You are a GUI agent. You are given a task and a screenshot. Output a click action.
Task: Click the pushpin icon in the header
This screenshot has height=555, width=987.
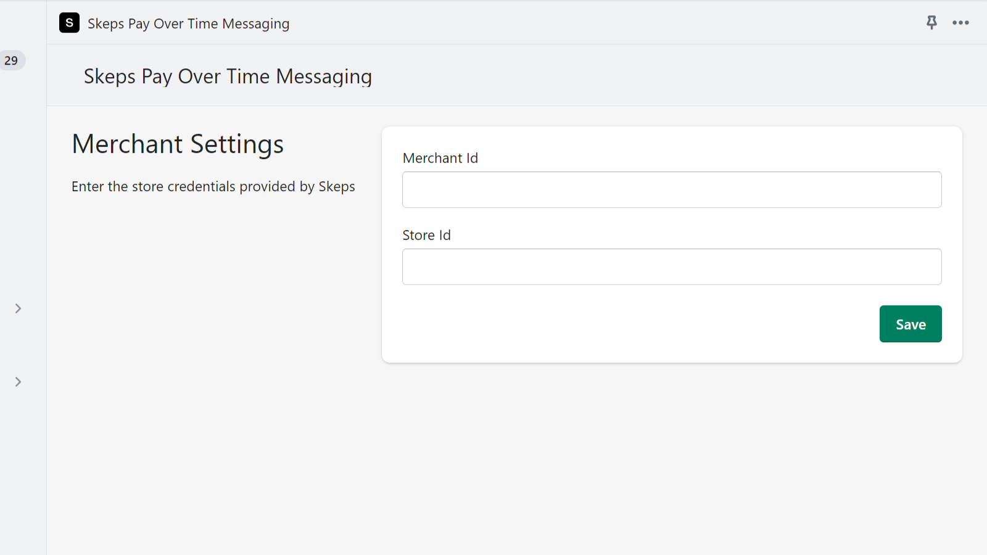point(931,23)
